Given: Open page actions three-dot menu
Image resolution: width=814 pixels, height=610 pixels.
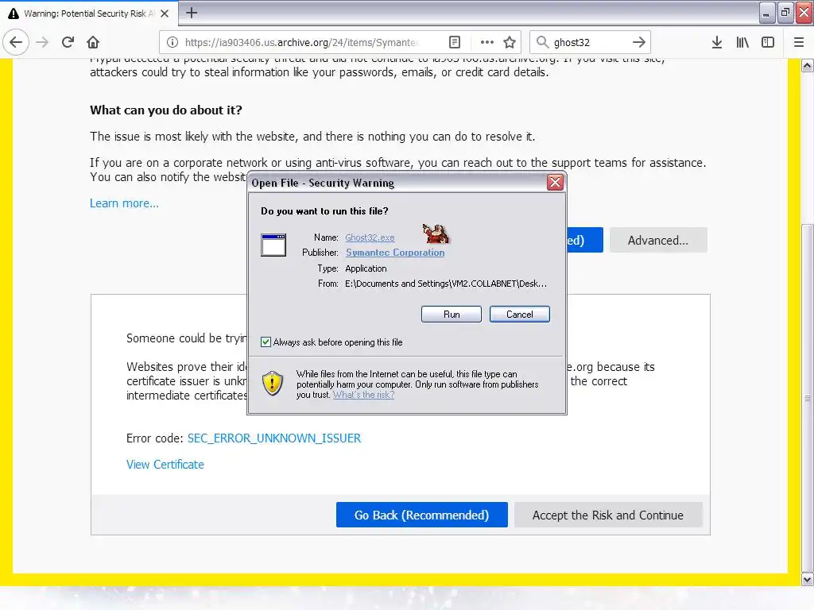Looking at the screenshot, I should point(487,42).
